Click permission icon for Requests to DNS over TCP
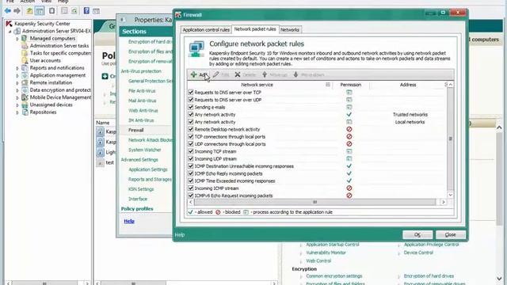The width and height of the screenshot is (507, 285). pyautogui.click(x=349, y=93)
